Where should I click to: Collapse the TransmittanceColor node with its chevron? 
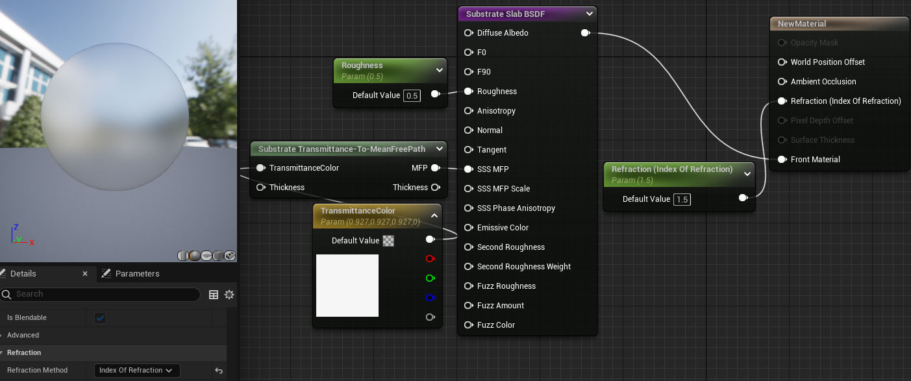tap(434, 215)
